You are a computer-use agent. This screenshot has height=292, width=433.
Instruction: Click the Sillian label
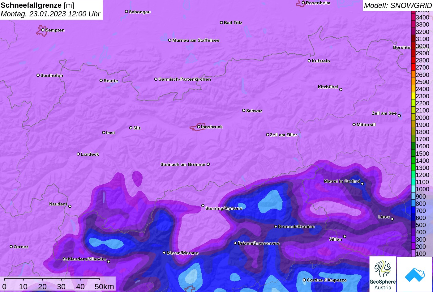[336, 239]
